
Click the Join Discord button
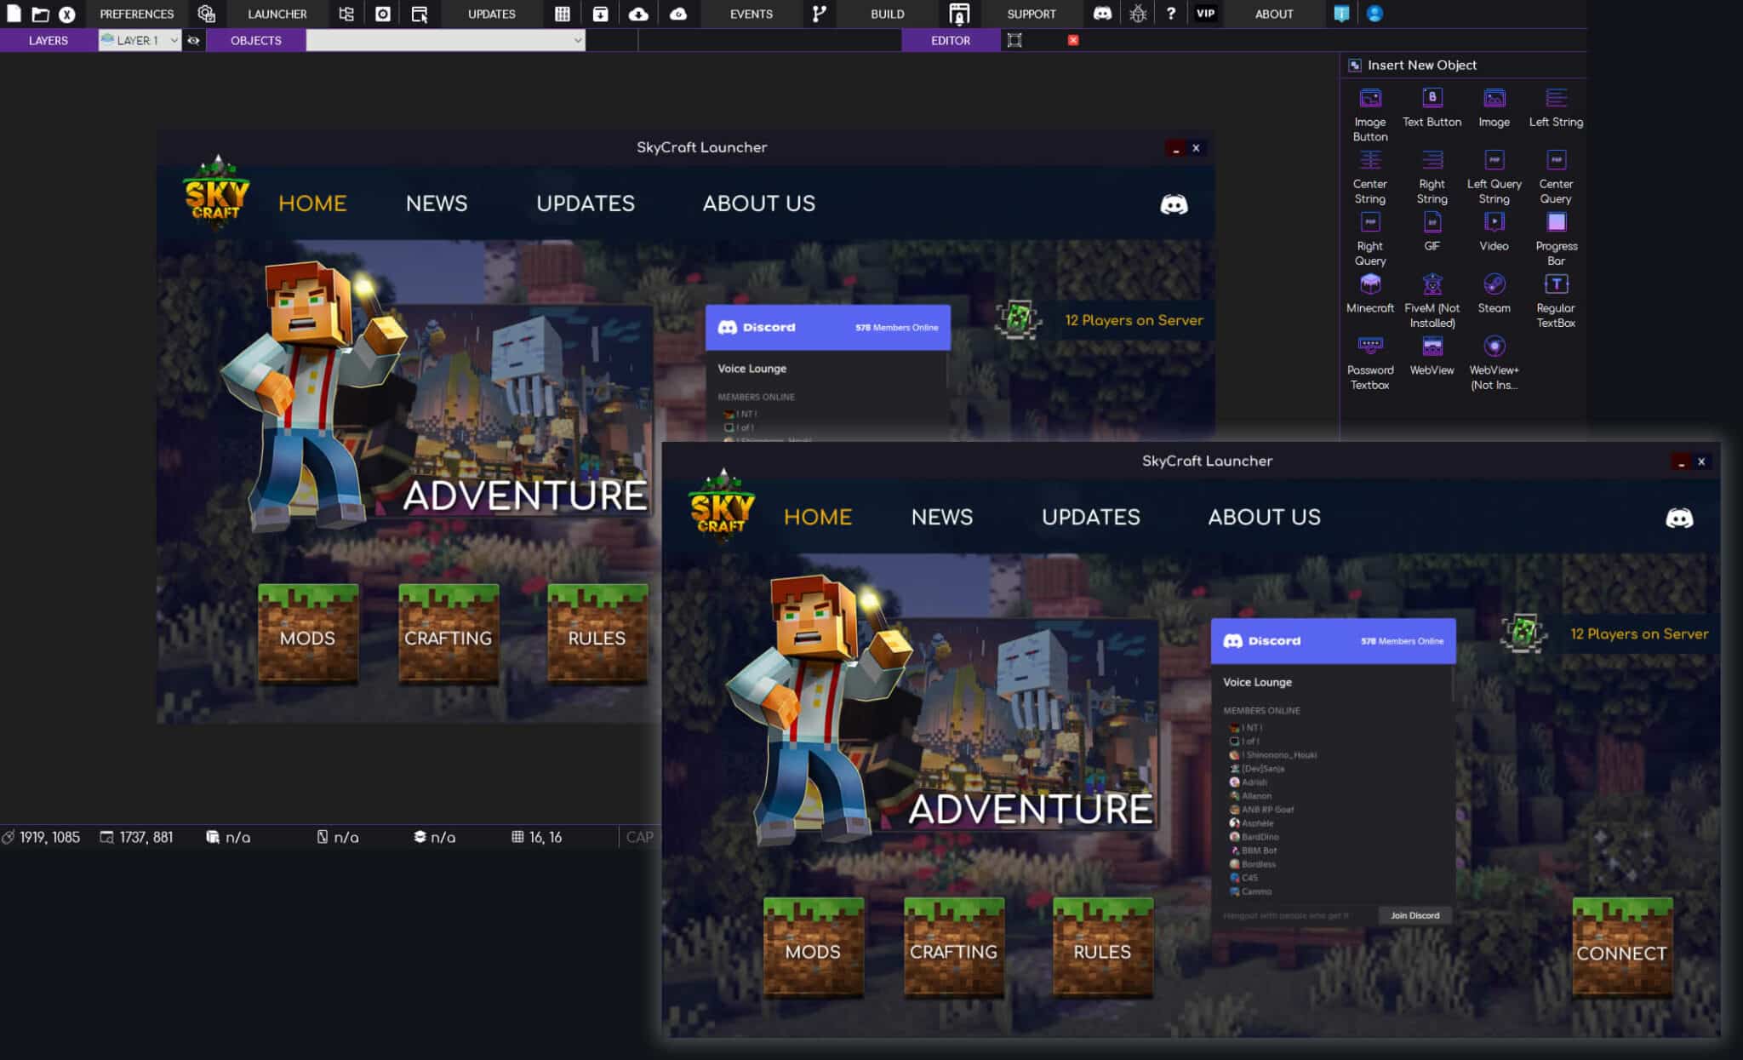tap(1414, 914)
